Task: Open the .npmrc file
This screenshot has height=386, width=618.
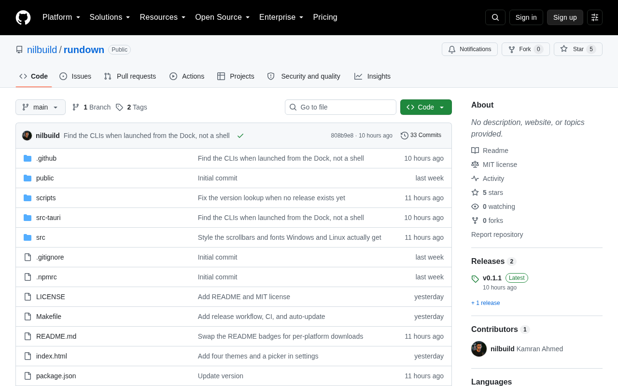Action: click(46, 277)
